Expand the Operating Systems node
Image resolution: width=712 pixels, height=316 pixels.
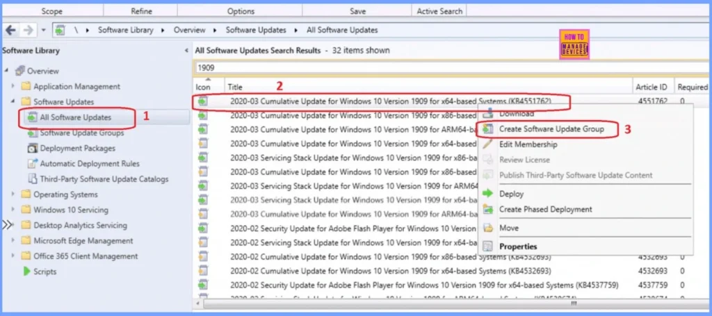point(13,194)
